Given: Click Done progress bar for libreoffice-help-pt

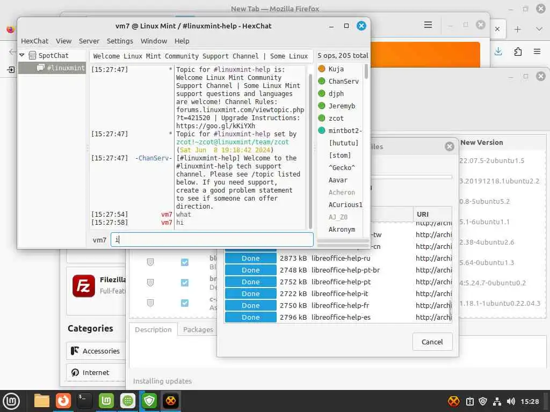Looking at the screenshot, I should tap(250, 282).
